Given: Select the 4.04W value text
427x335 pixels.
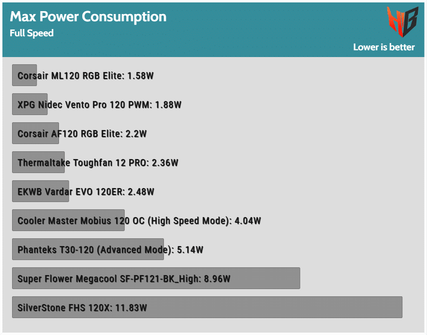Looking at the screenshot, I should coord(248,221).
